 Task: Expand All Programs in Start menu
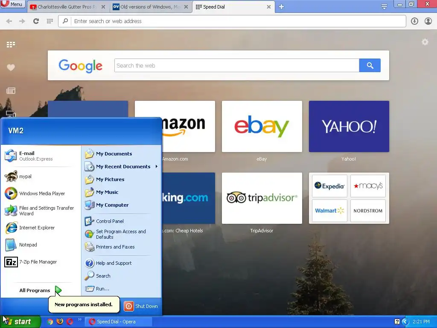pyautogui.click(x=41, y=290)
